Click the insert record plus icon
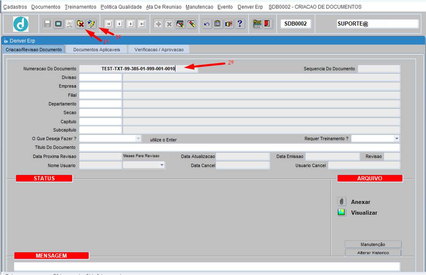This screenshot has height=275, width=426. pyautogui.click(x=159, y=24)
